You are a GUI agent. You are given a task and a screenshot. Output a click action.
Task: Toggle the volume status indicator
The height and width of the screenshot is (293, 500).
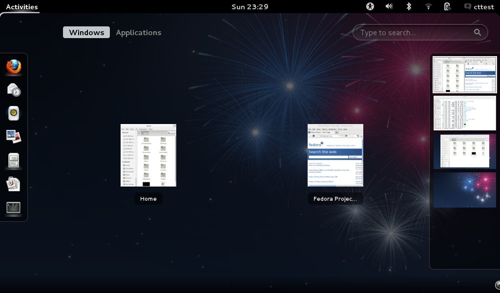pyautogui.click(x=389, y=6)
